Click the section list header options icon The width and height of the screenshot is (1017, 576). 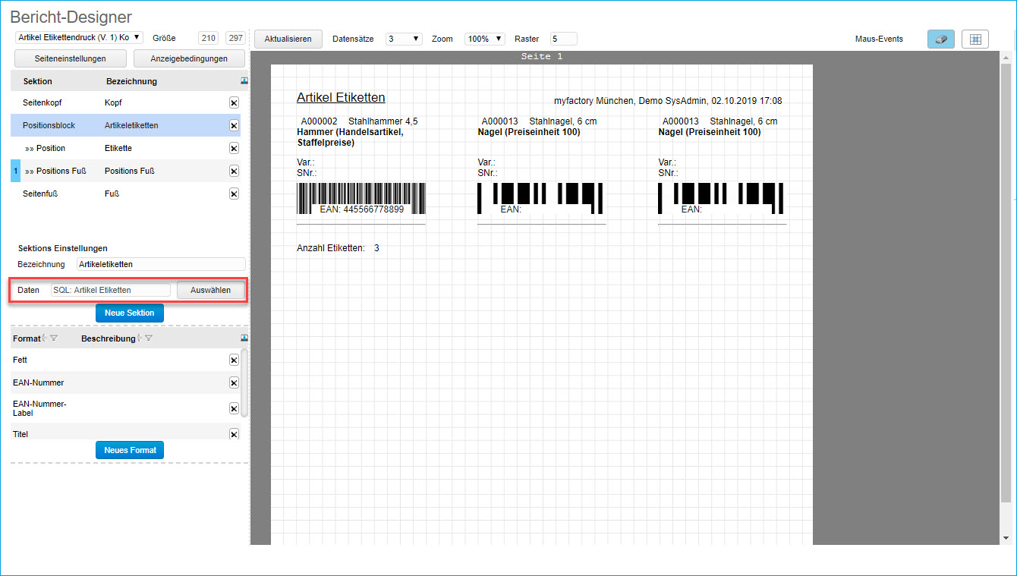244,80
